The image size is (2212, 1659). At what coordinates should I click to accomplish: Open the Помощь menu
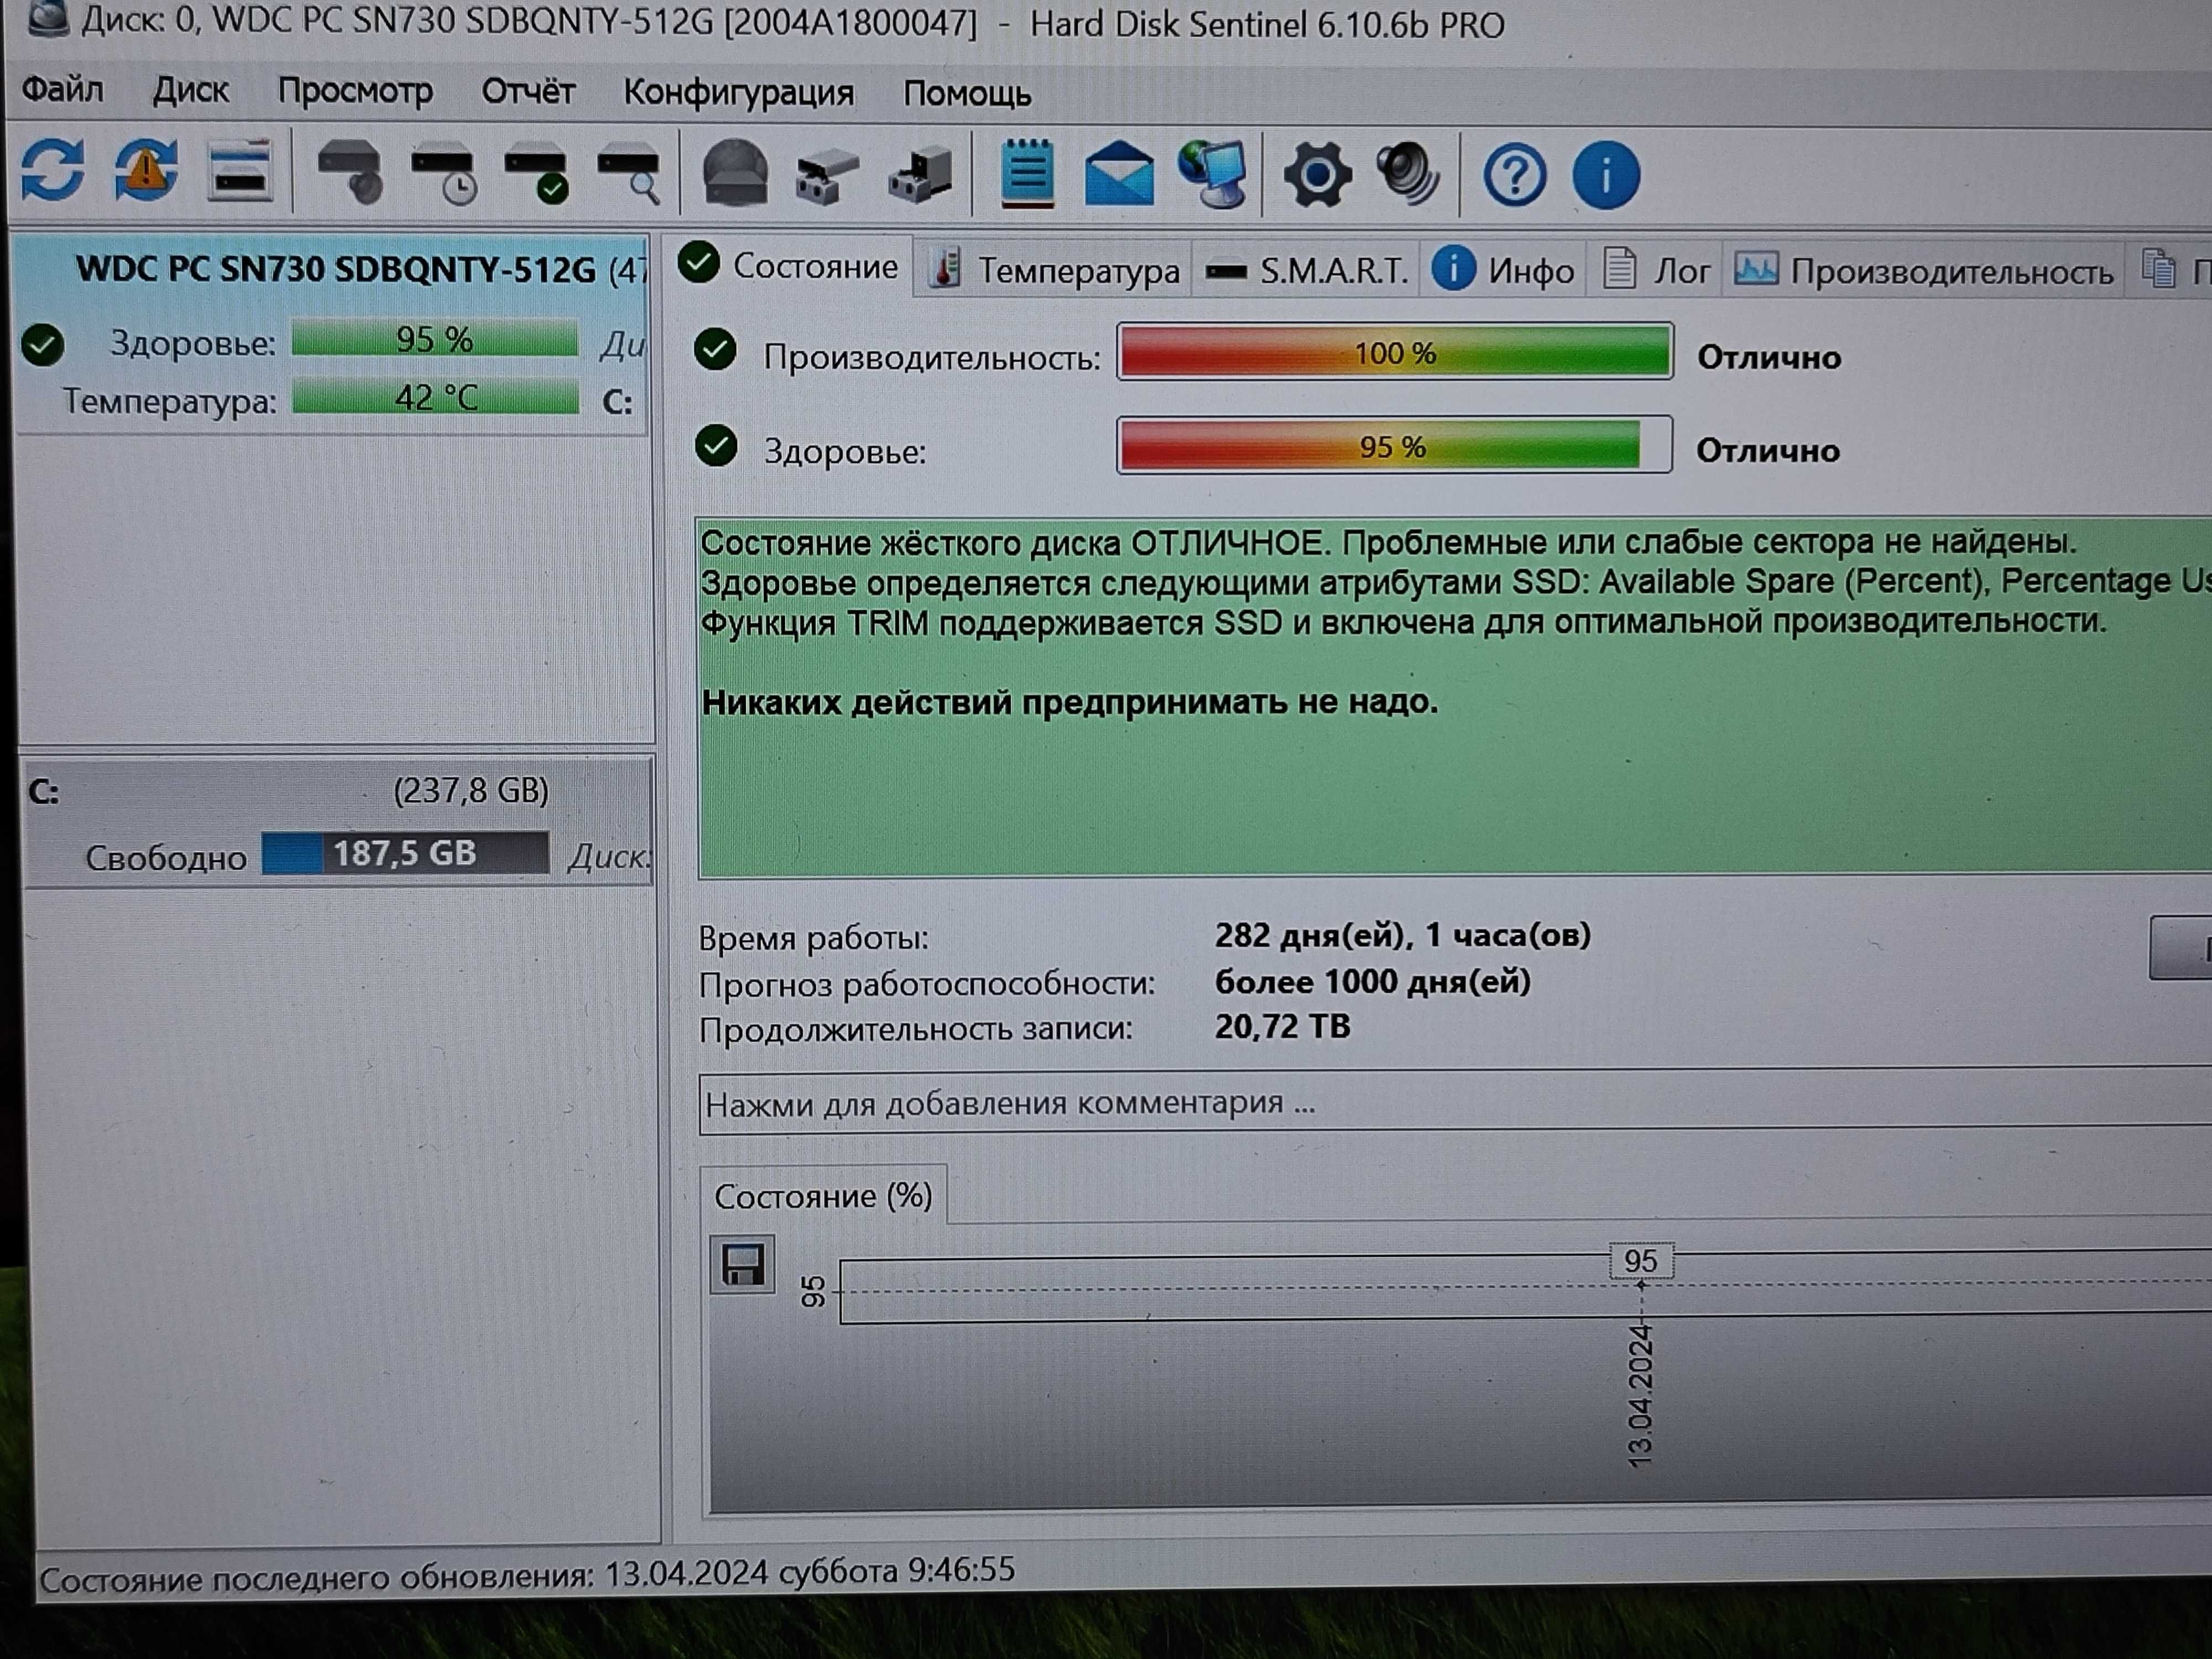pyautogui.click(x=967, y=94)
